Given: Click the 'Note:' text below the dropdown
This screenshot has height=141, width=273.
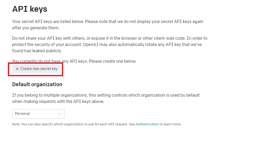Looking at the screenshot, I should point(16,124).
